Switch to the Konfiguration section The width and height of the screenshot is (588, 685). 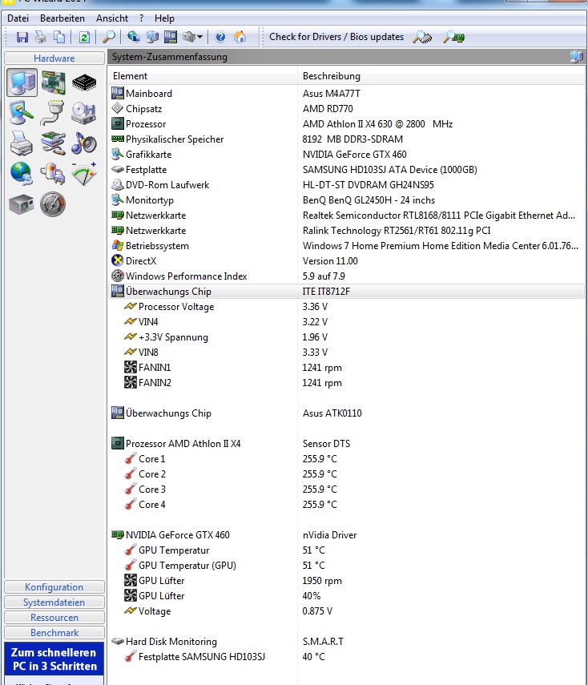click(x=54, y=586)
